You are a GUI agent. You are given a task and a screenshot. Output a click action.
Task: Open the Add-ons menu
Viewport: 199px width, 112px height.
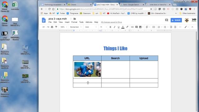[x=89, y=22]
